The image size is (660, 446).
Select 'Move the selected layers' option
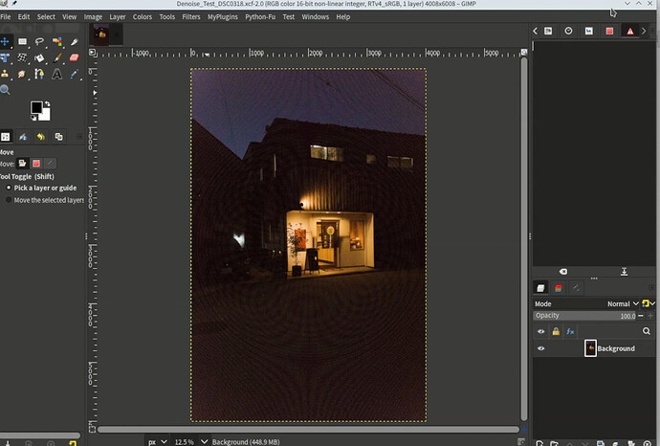[45, 200]
